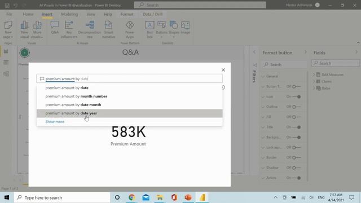The width and height of the screenshot is (361, 203).
Task: Toggle the Button Text switch
Action: [297, 86]
